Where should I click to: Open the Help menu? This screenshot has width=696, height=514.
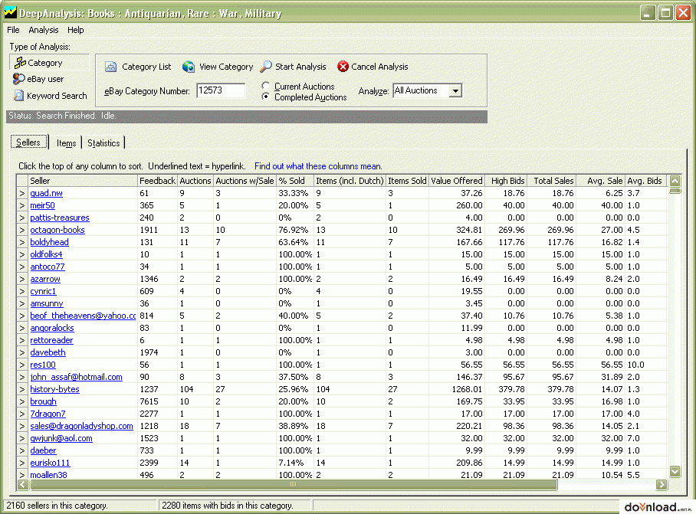tap(75, 30)
